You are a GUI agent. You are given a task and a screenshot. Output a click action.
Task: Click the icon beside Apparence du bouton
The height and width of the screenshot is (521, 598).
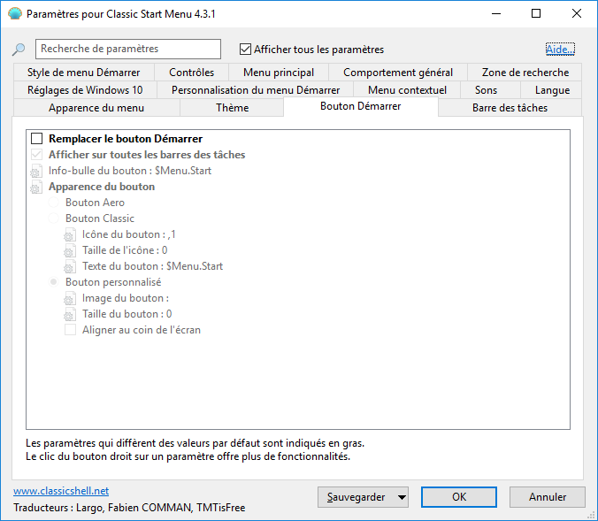coord(36,187)
